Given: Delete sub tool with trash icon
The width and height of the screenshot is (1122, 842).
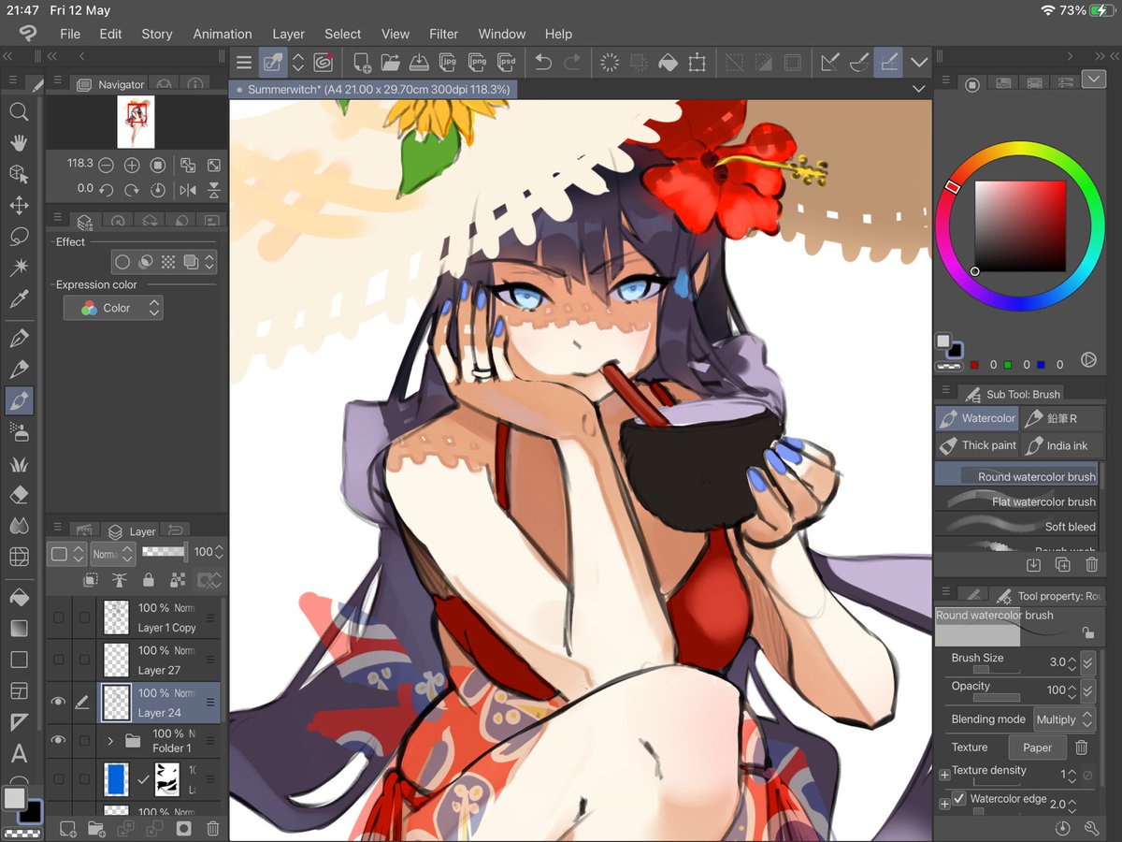Looking at the screenshot, I should 1091,564.
